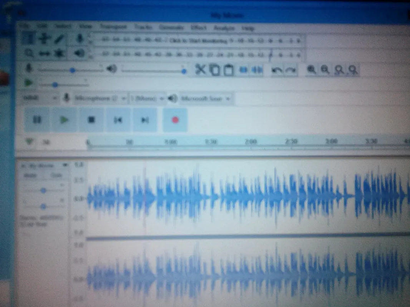Fit entire project in window
This screenshot has width=410, height=307.
click(353, 70)
